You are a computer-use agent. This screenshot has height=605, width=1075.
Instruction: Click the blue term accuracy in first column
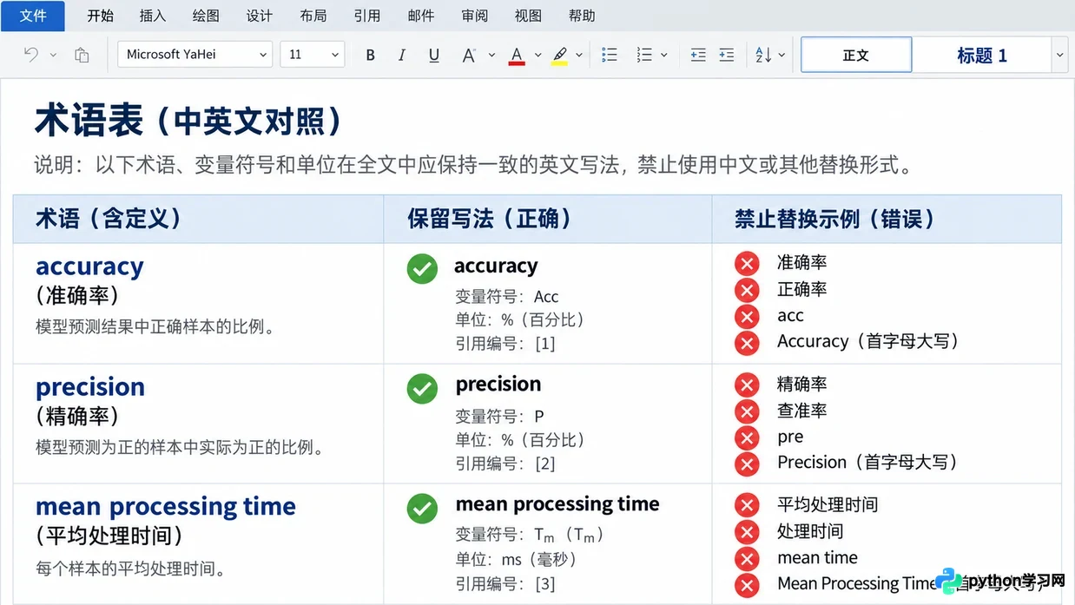pos(89,267)
